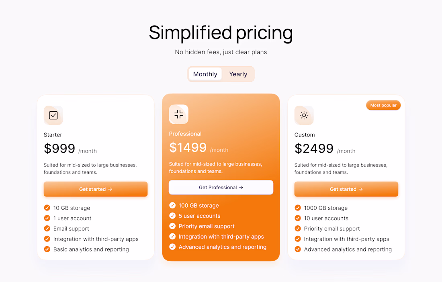Switch billing to Yearly

[x=238, y=74]
